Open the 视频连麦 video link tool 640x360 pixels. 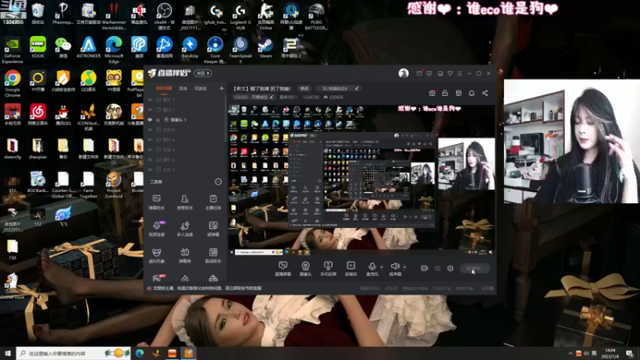(156, 229)
